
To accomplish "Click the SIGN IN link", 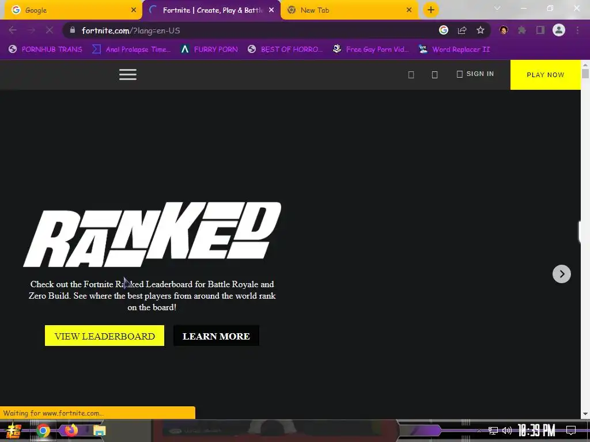I will [x=475, y=74].
